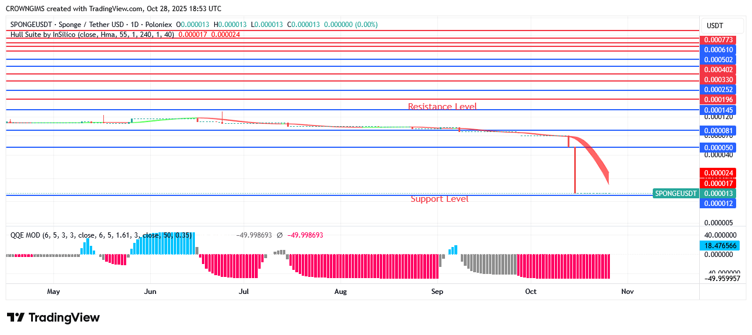Open the USDT currency selector on price axis
752x335 pixels.
[714, 26]
